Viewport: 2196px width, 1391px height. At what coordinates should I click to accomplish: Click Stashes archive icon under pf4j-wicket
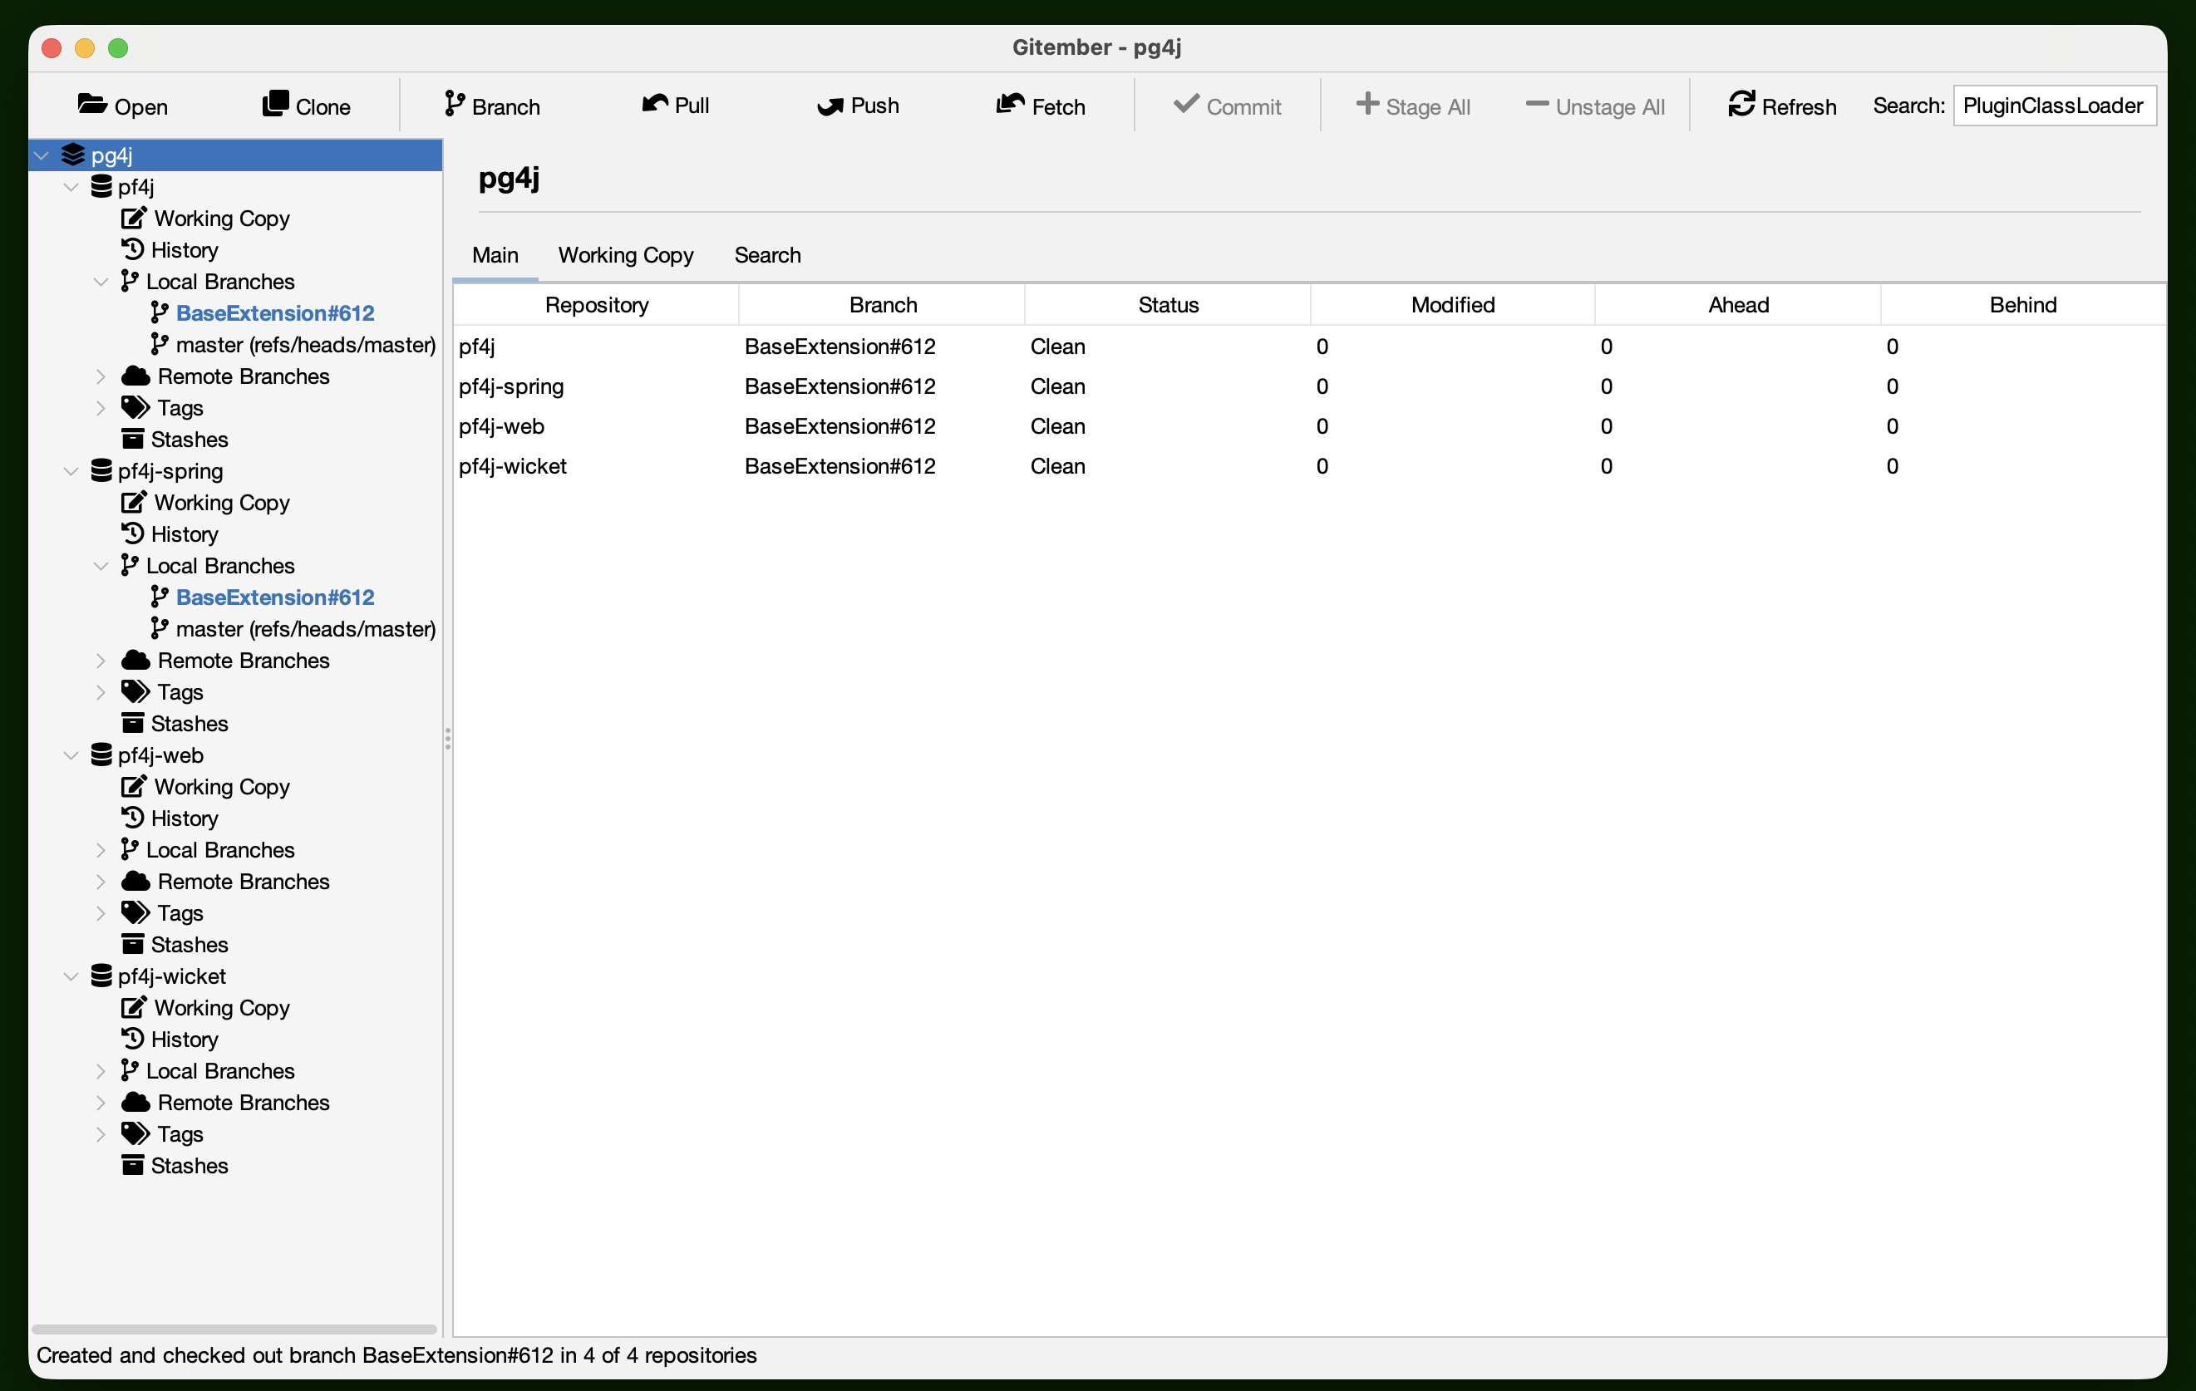click(132, 1166)
